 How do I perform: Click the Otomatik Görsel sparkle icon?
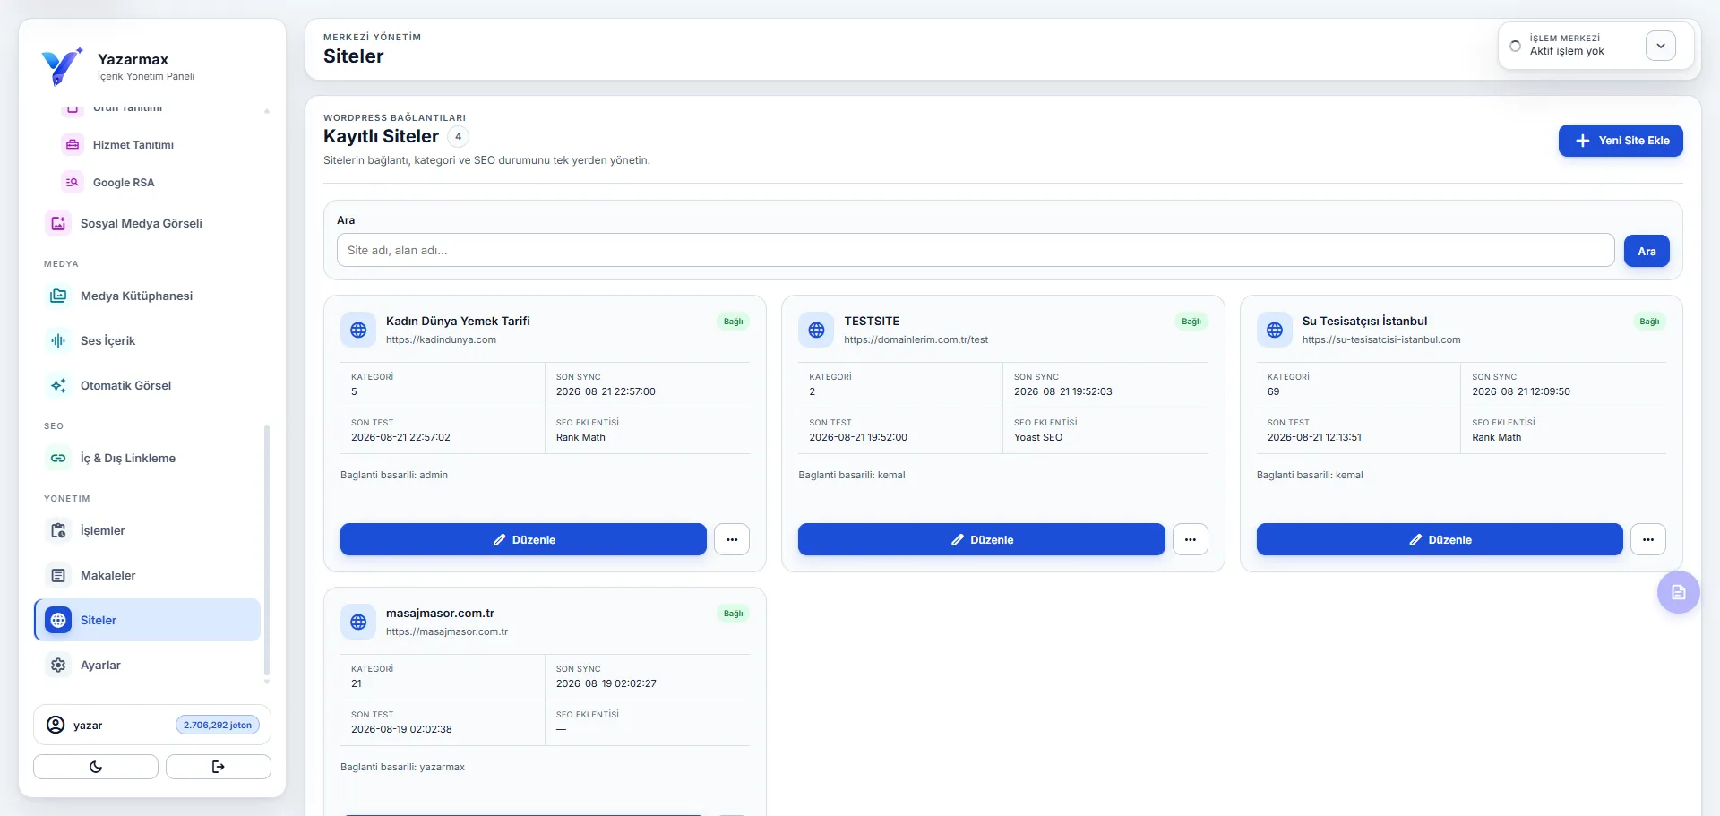pyautogui.click(x=58, y=385)
